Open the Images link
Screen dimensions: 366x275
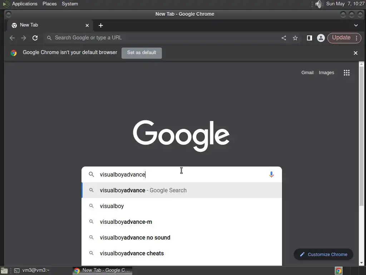pos(326,73)
